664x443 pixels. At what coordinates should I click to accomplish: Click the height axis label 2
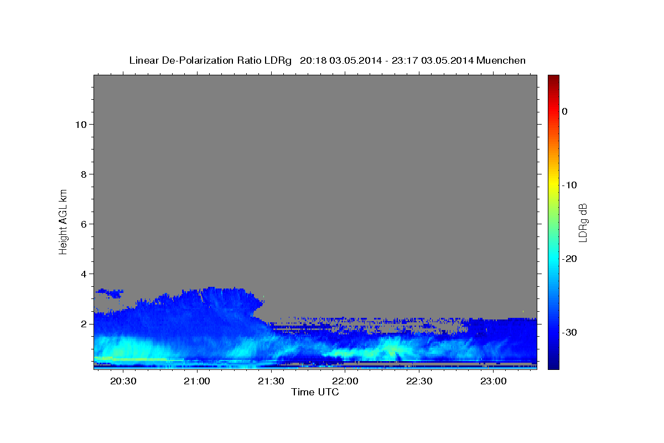pos(83,323)
